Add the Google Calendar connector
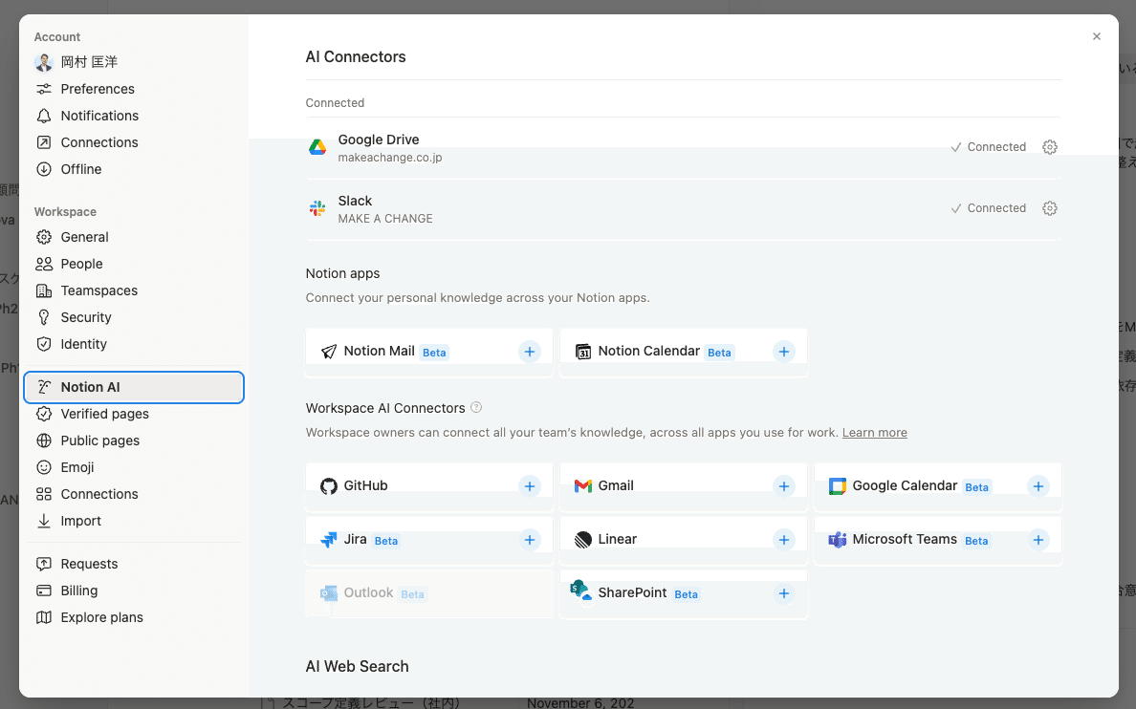The image size is (1136, 709). (x=1038, y=486)
